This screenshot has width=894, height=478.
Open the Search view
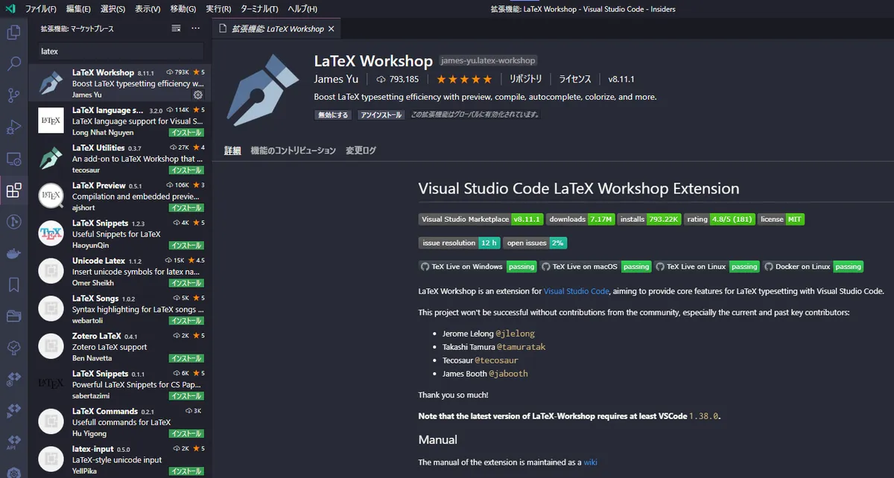(x=12, y=64)
